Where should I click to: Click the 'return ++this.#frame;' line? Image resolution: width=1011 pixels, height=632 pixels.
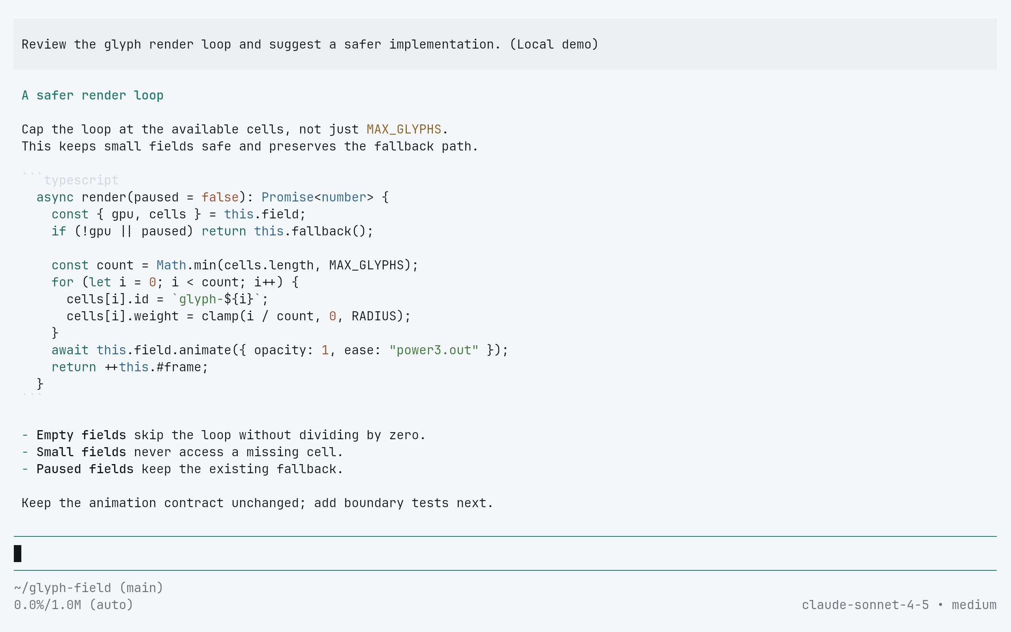130,367
